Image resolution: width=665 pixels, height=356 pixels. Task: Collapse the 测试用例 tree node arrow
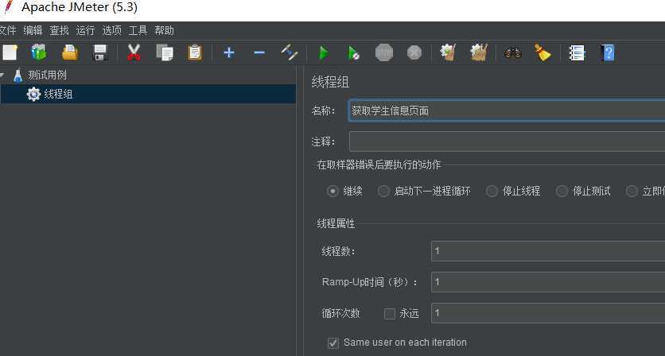(2, 75)
